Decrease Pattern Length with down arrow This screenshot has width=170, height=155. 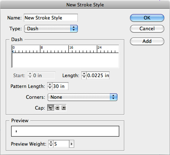50,88
